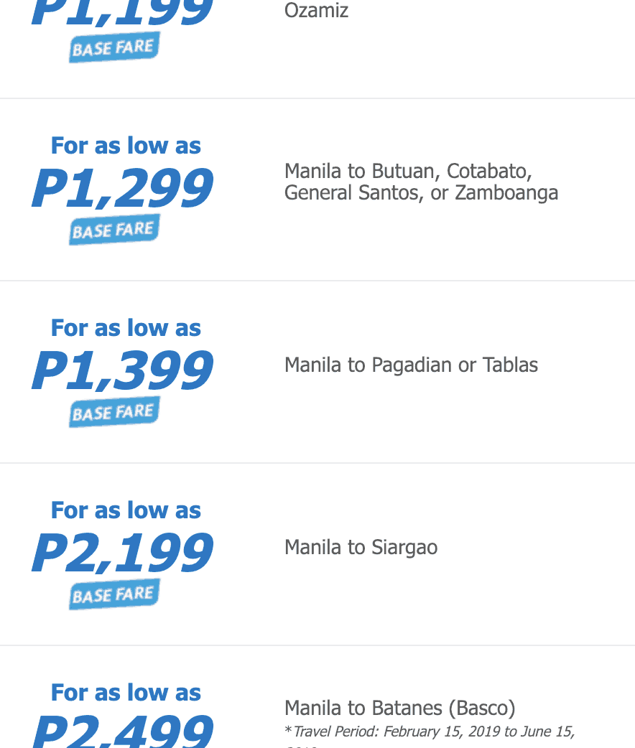Select the Manila to Batanes (Basco) route

tap(399, 708)
